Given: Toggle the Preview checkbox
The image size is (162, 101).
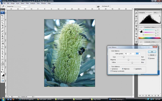Looking at the screenshot, I should point(149,58).
